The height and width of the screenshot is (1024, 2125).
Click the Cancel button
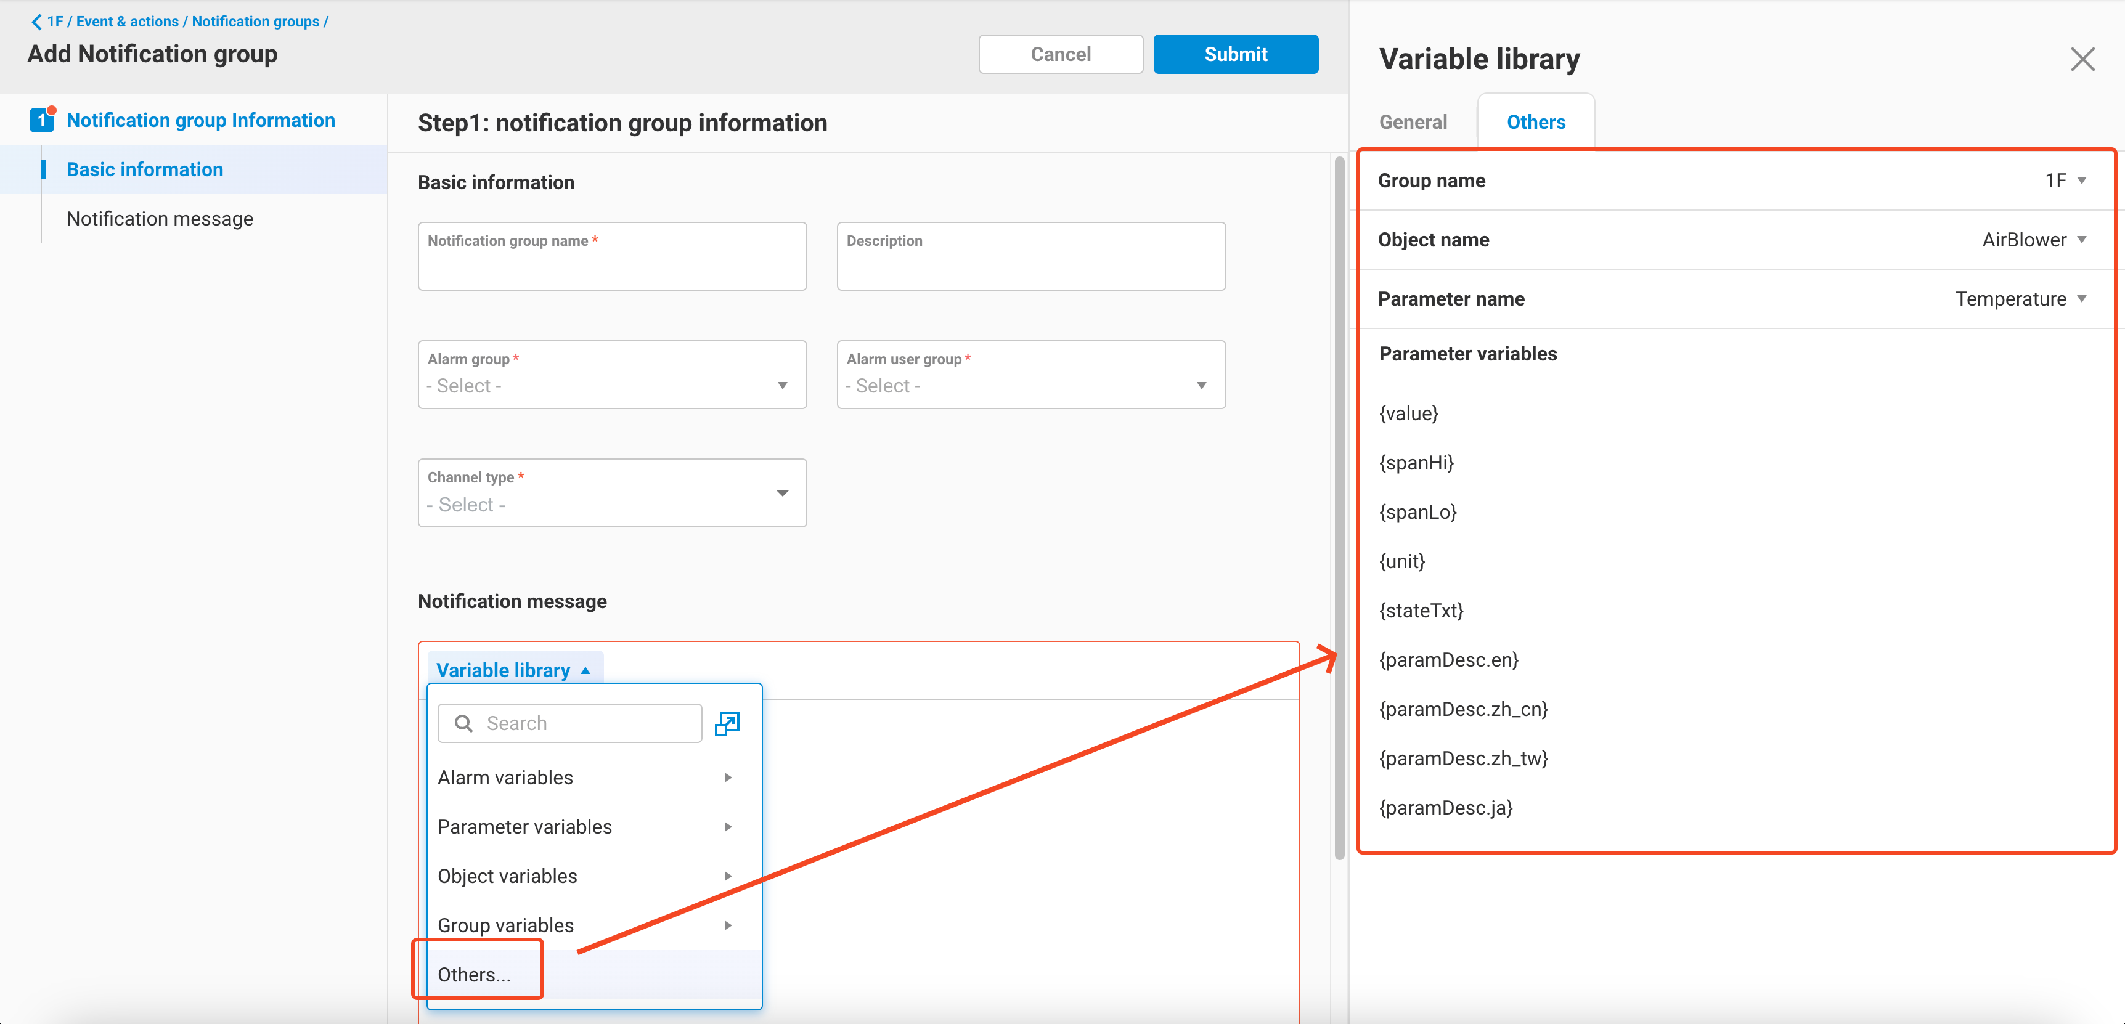(x=1060, y=54)
